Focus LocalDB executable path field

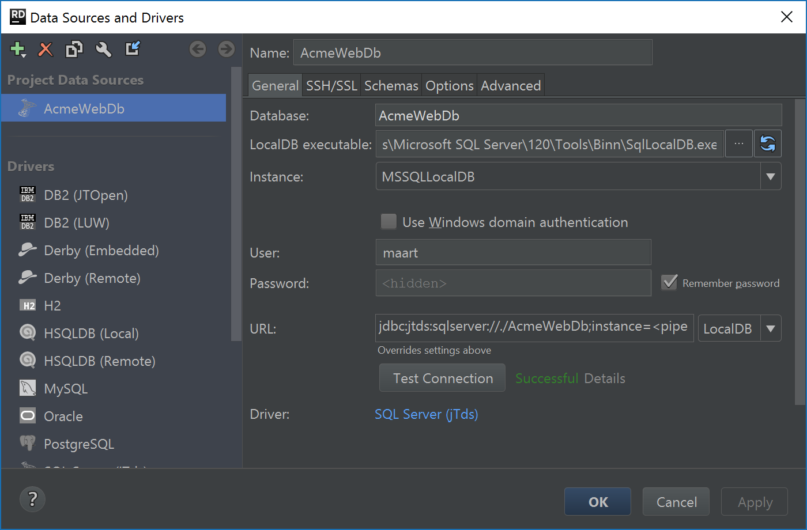point(550,144)
